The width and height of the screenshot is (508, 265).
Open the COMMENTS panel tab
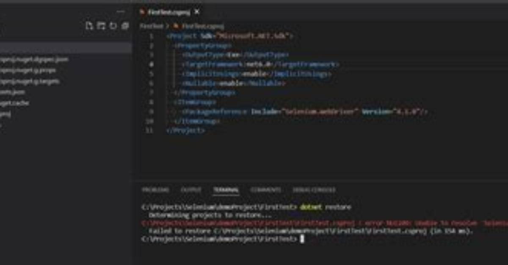coord(265,190)
